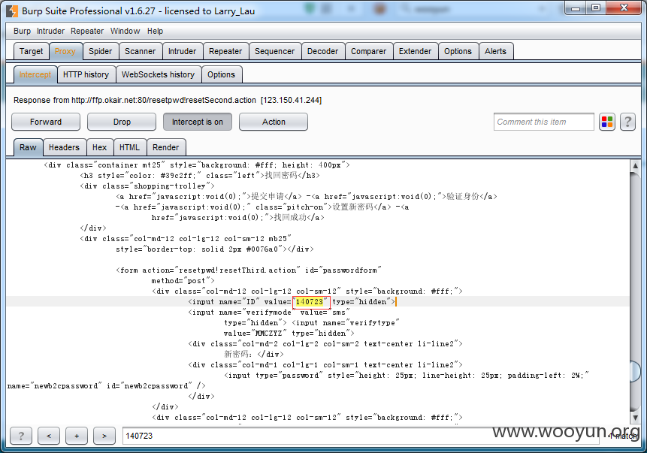Click the search box containing 140723
Image resolution: width=647 pixels, height=453 pixels.
(361, 436)
